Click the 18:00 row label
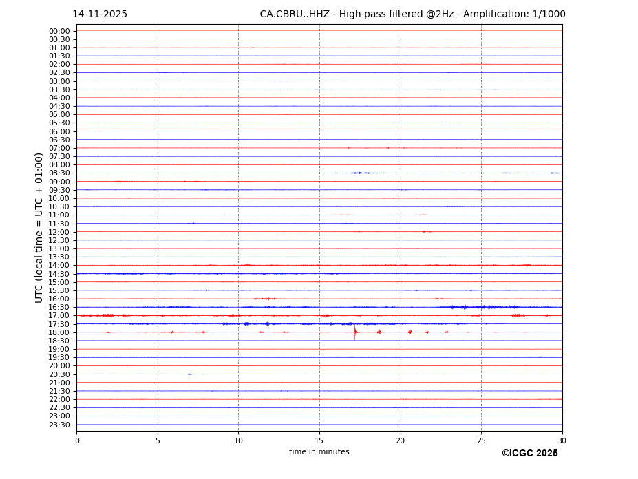Viewport: 638px width, 479px height. [x=59, y=332]
